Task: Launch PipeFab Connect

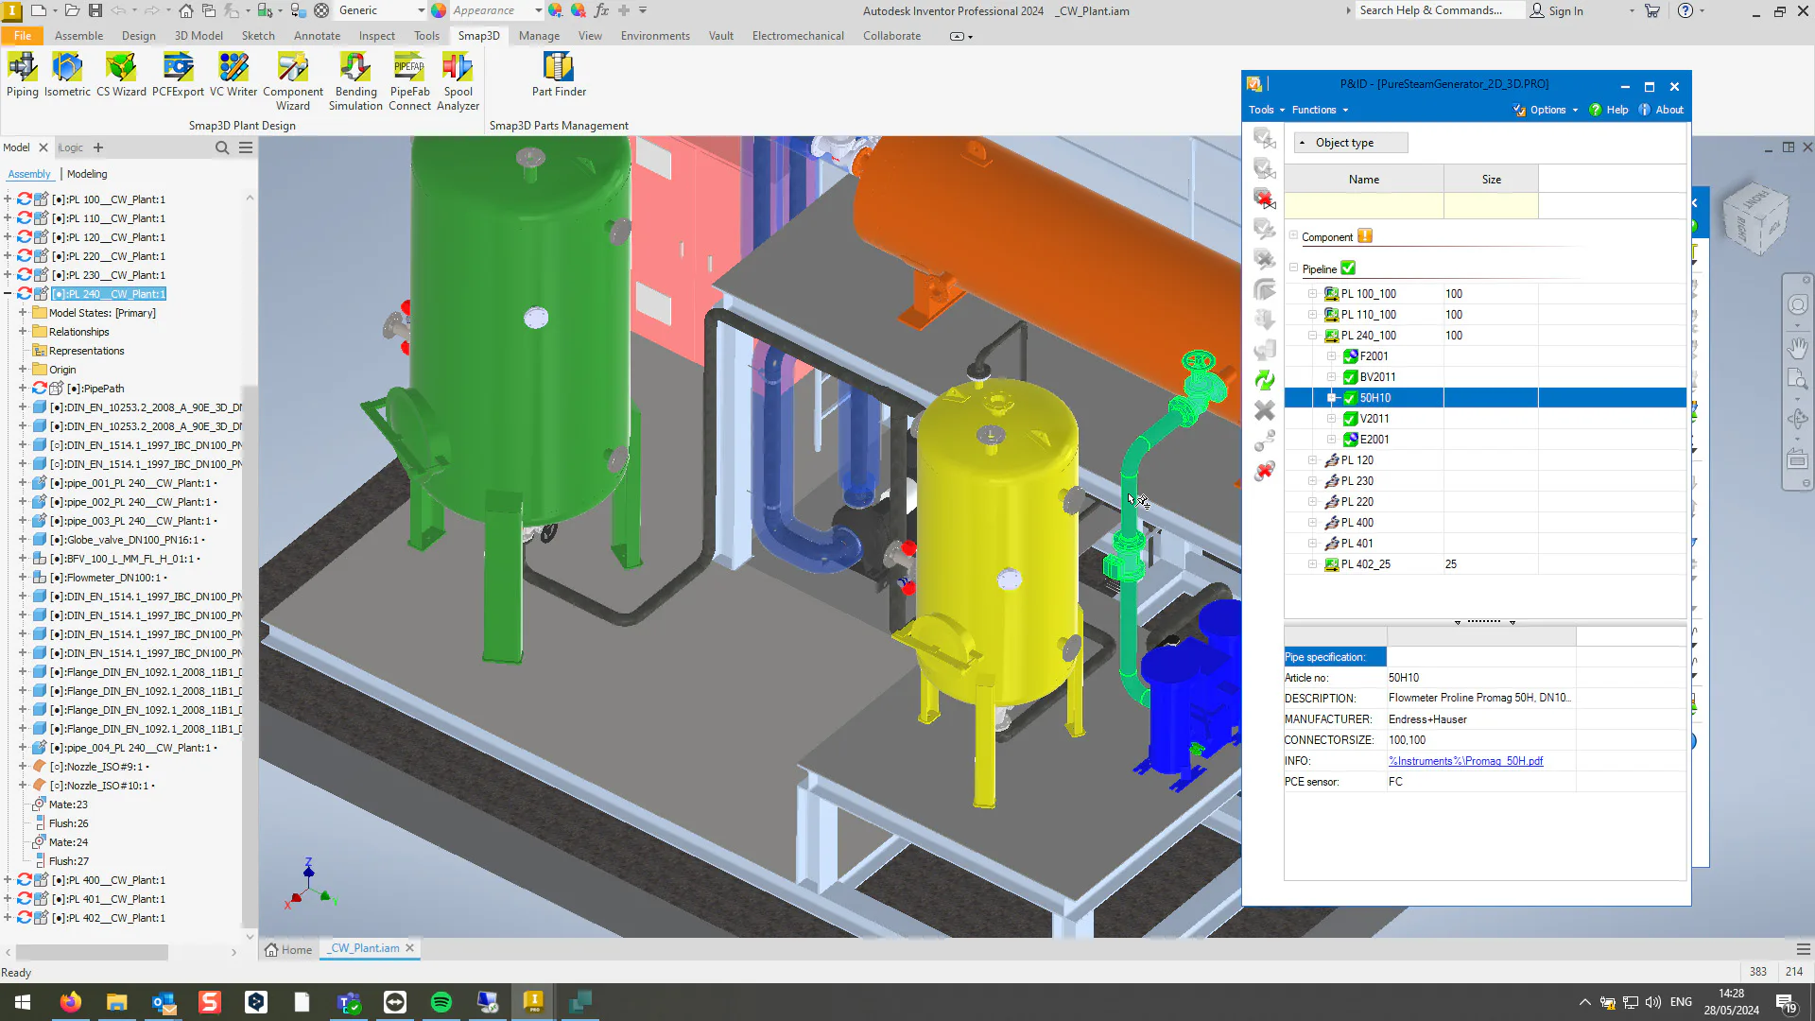Action: [409, 81]
